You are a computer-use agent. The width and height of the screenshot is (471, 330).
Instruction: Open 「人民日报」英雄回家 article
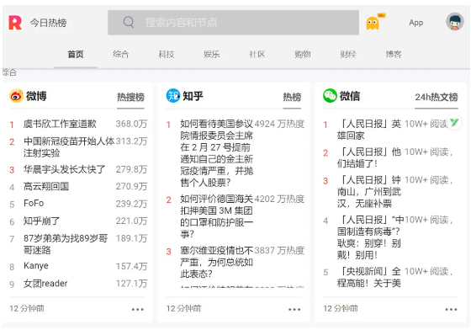point(369,130)
